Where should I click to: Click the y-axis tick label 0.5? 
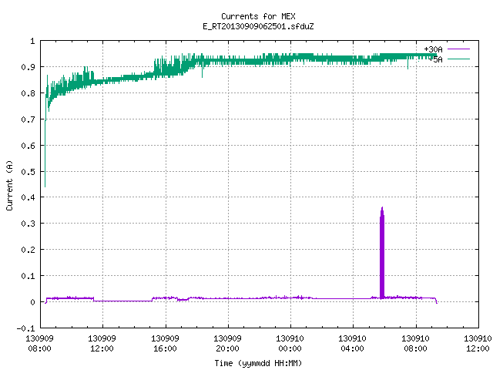28,171
